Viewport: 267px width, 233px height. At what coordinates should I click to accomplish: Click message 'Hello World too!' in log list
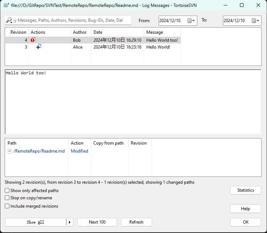(x=162, y=40)
